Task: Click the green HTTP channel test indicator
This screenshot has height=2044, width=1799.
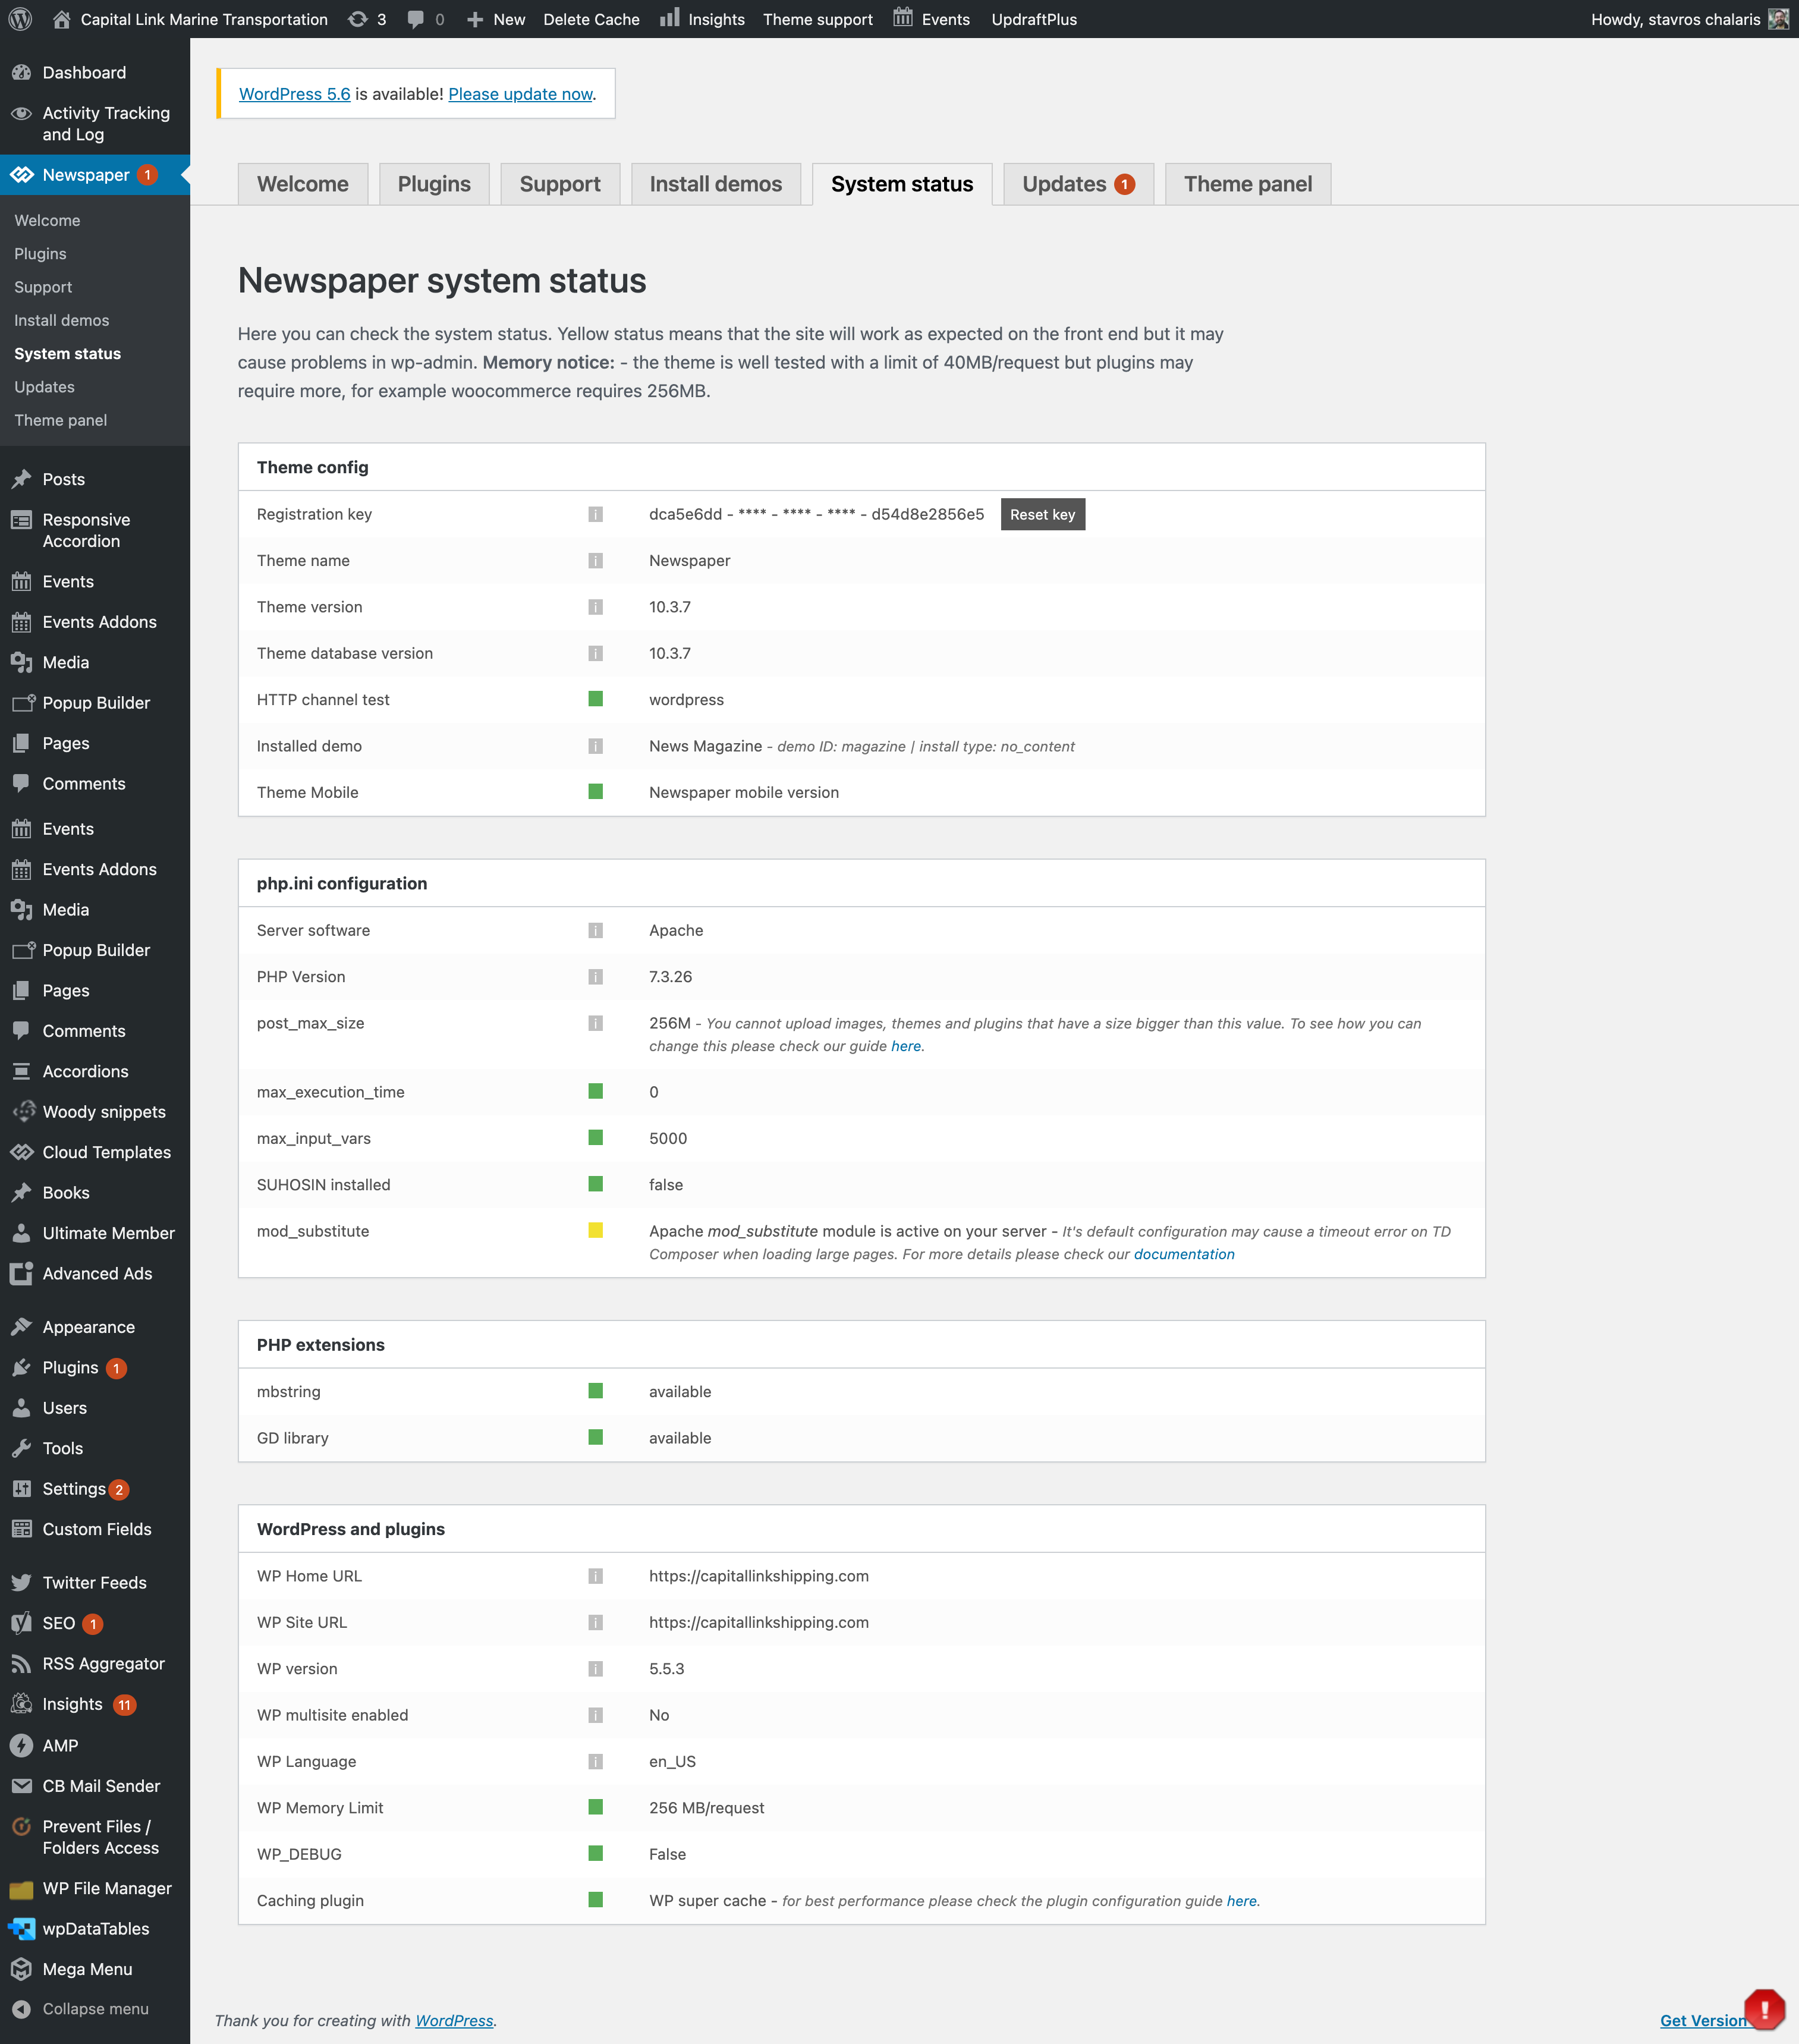Action: (x=595, y=699)
